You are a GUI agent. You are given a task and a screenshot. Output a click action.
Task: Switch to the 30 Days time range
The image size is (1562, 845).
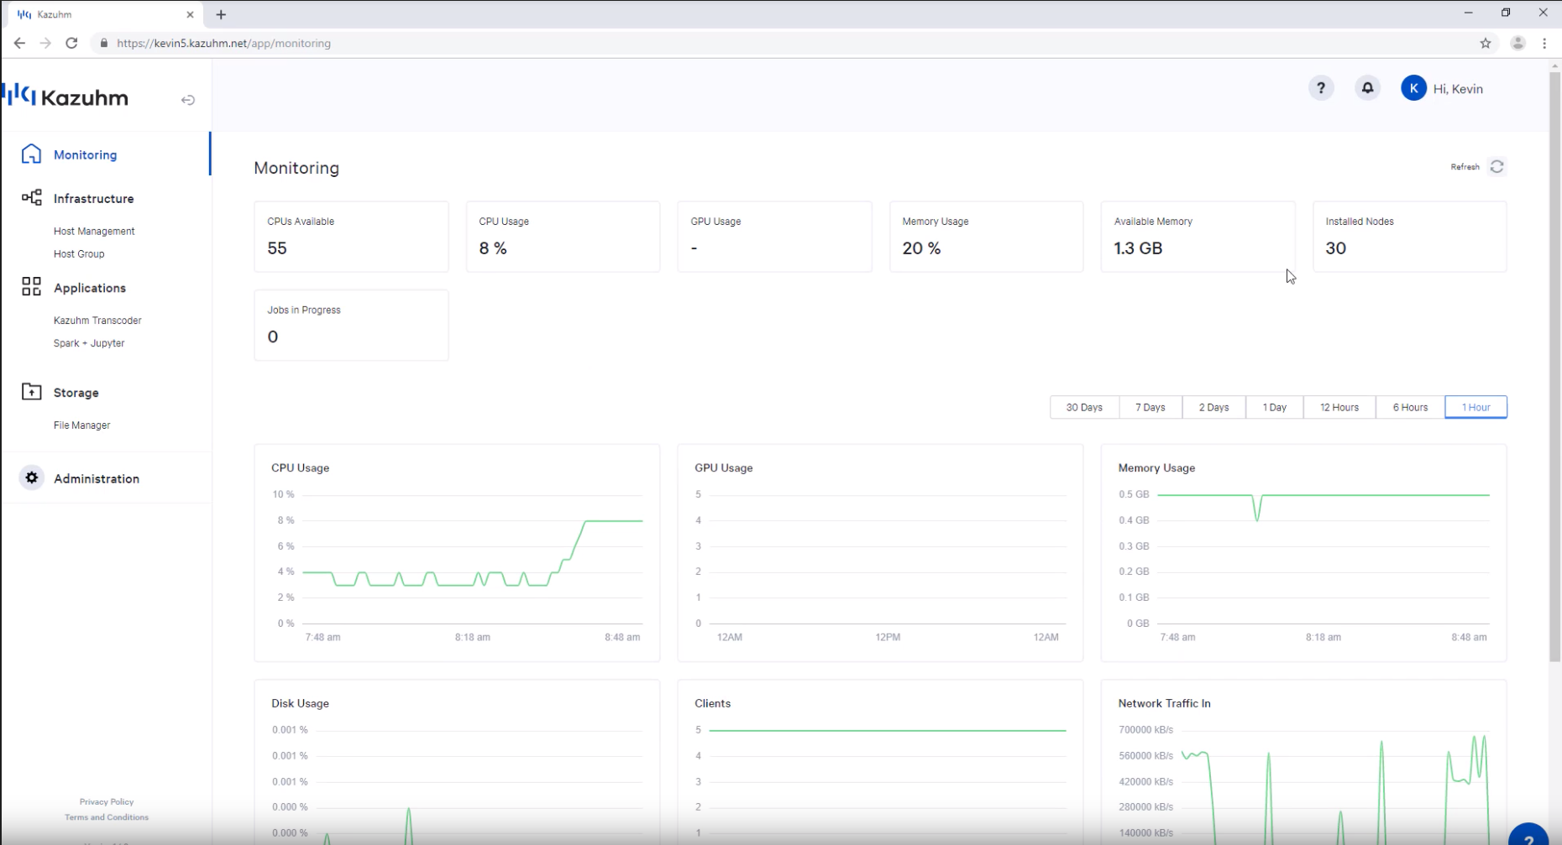(1083, 407)
